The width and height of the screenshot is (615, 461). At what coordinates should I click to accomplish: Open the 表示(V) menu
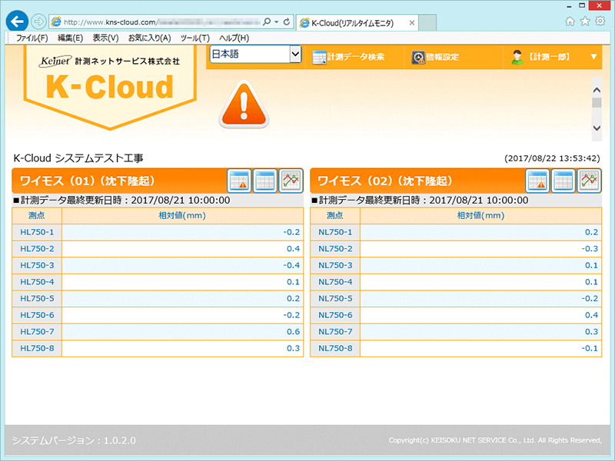(105, 38)
